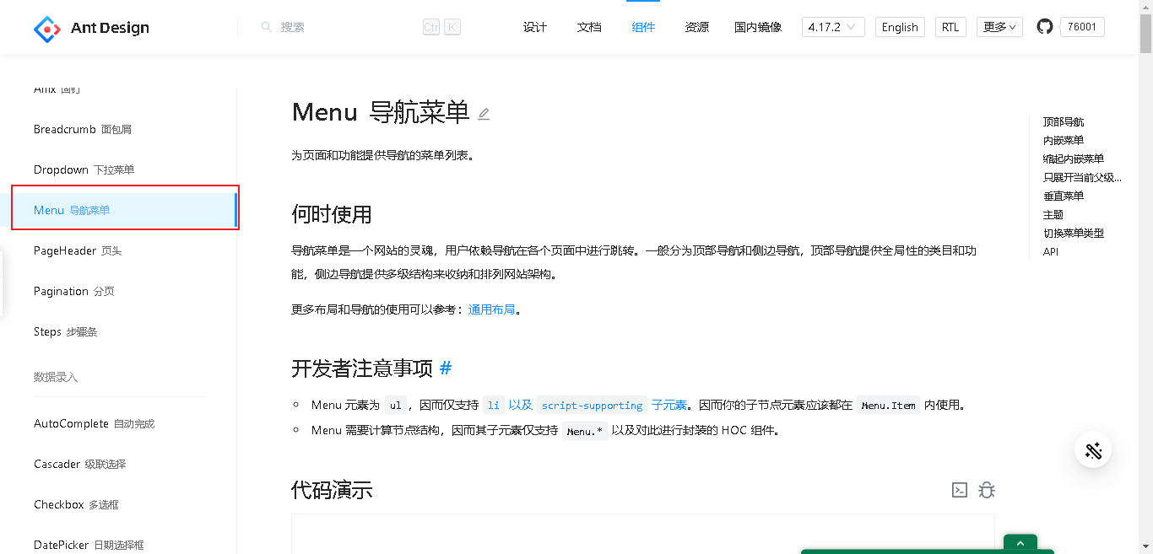This screenshot has width=1153, height=554.
Task: Open DatePicker 日期选择框 in sidebar
Action: pyautogui.click(x=89, y=545)
